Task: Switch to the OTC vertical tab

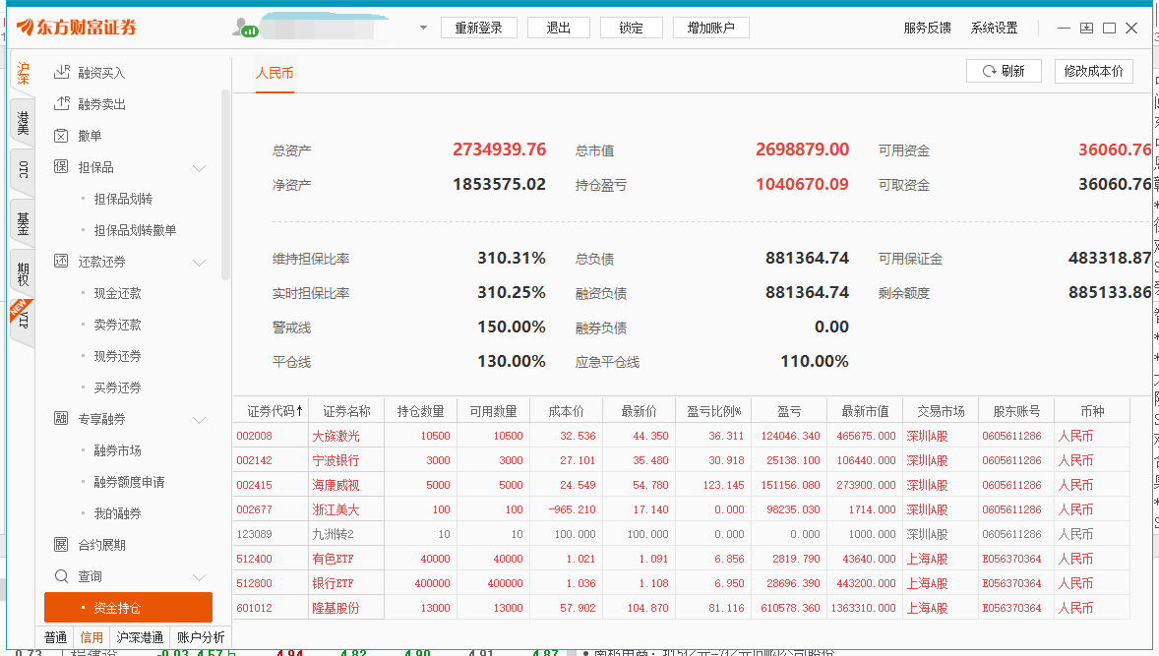Action: [x=23, y=170]
